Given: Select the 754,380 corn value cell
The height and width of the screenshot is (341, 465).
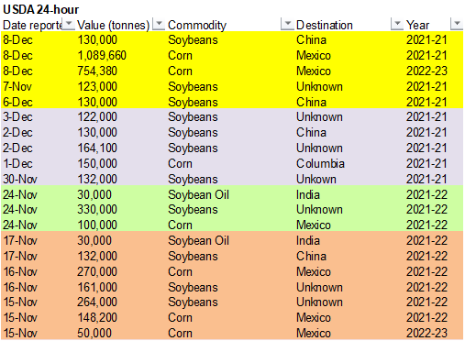Looking at the screenshot, I should (97, 71).
